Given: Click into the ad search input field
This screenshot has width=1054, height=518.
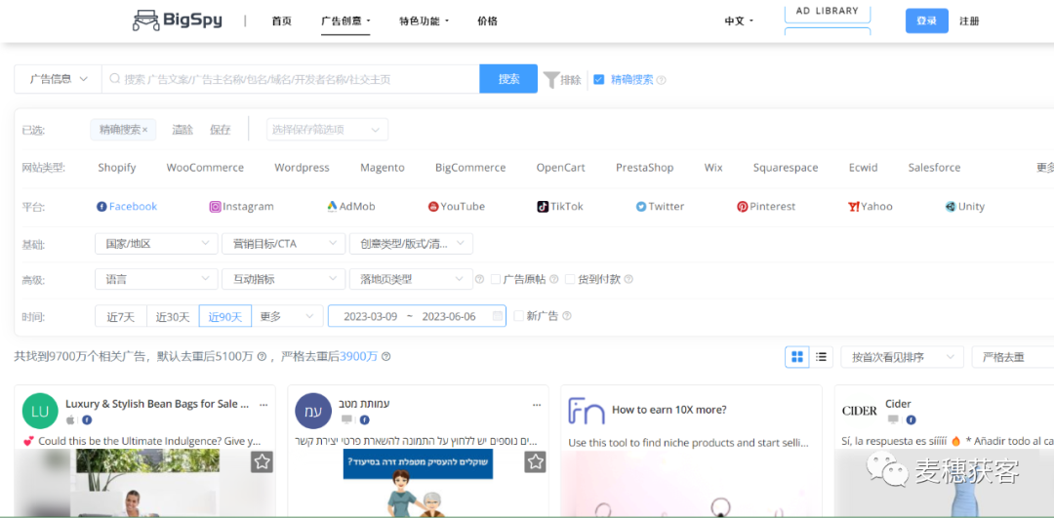Looking at the screenshot, I should [x=291, y=79].
